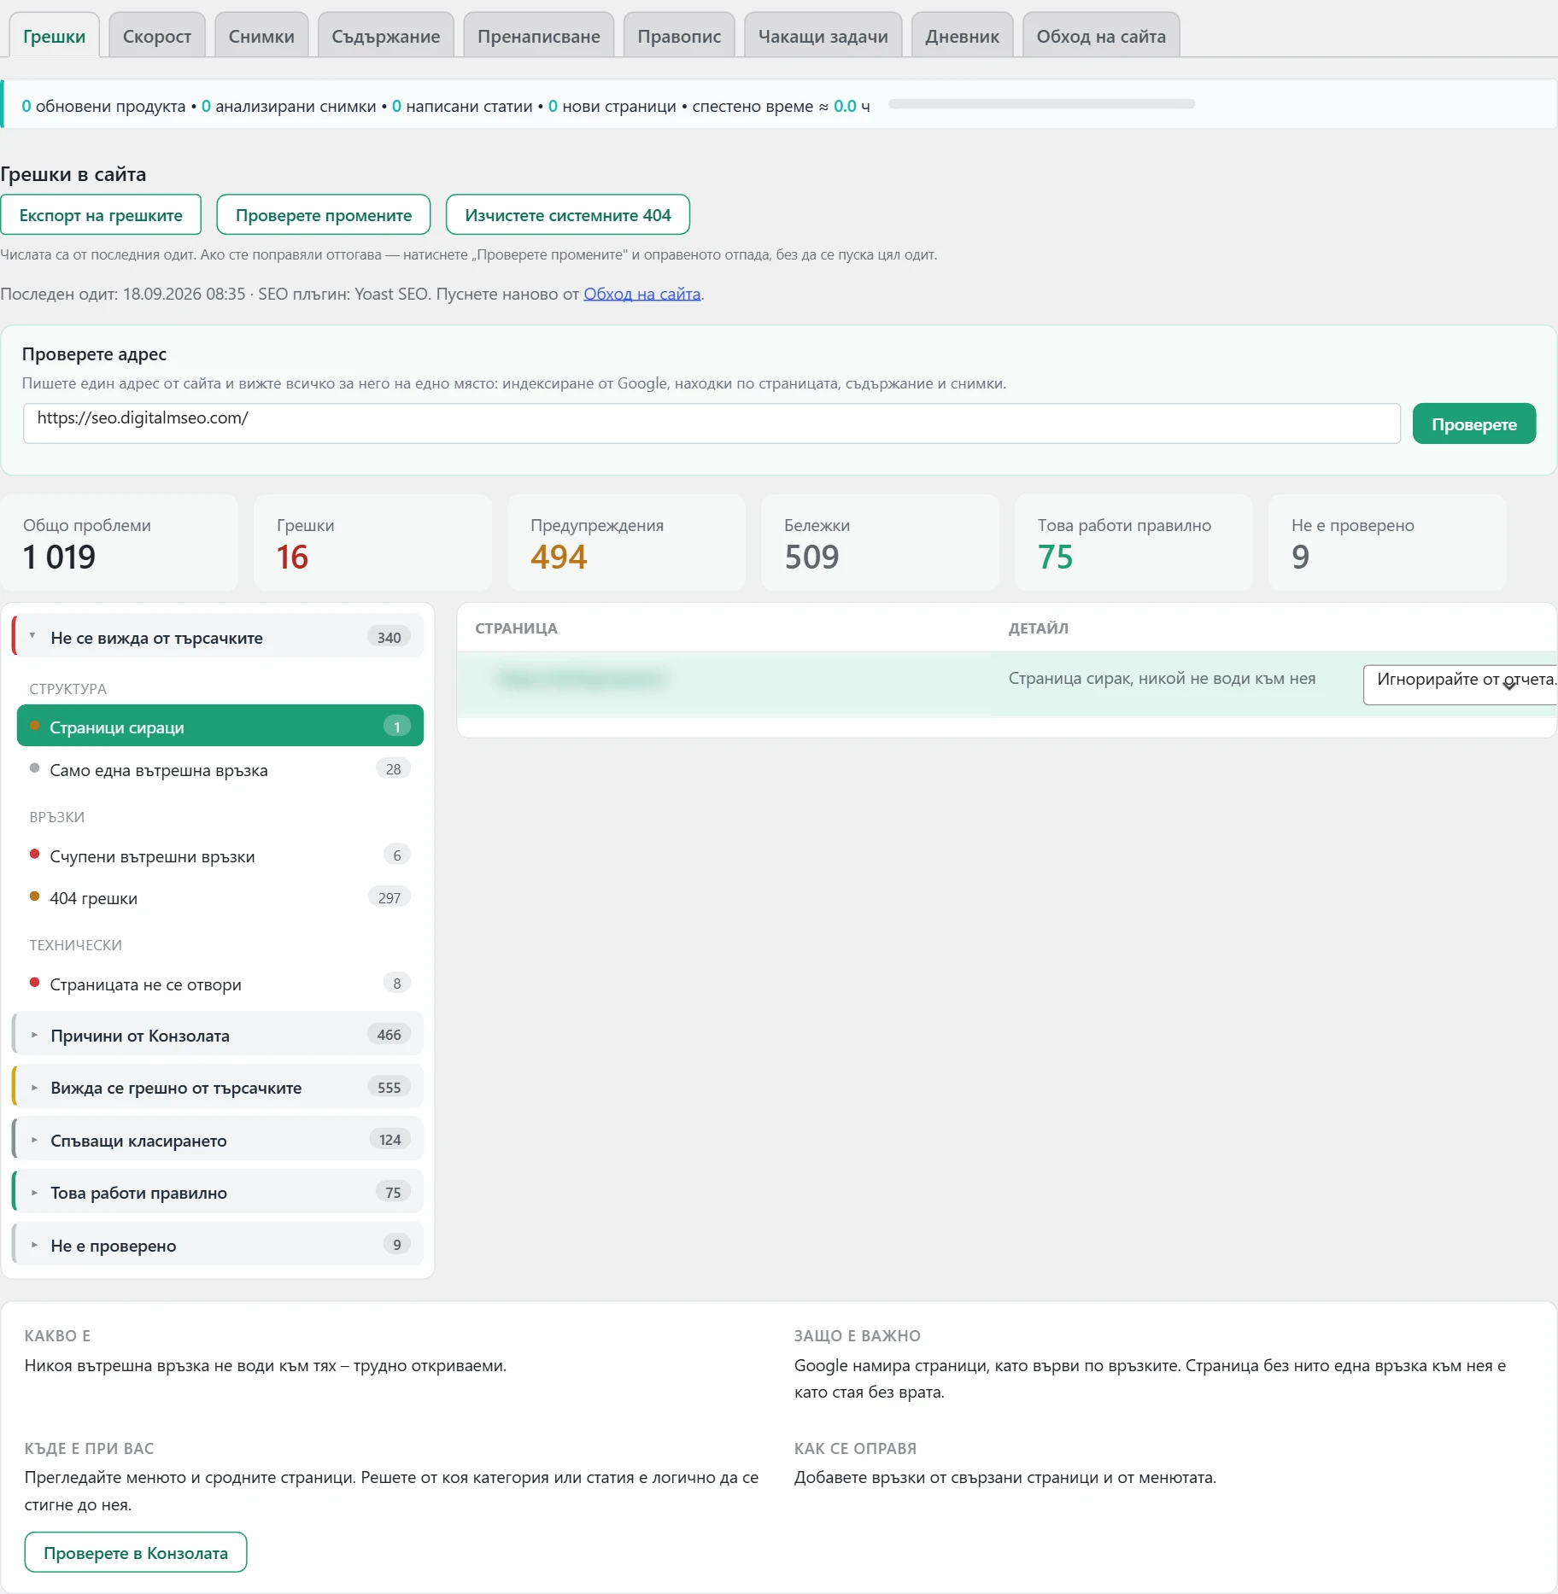Open the Пренаписване tab
The width and height of the screenshot is (1558, 1594).
tap(539, 36)
